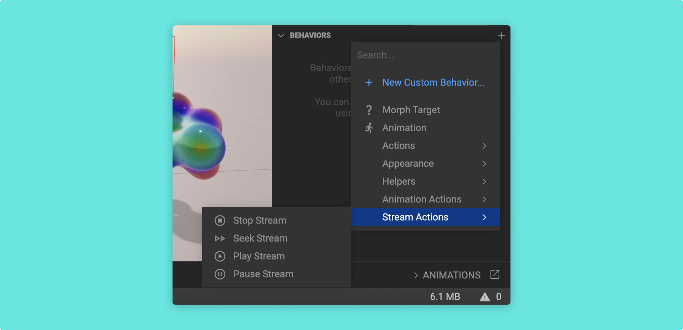Click the Seek Stream fast-forward icon
This screenshot has height=330, width=683.
[220, 238]
